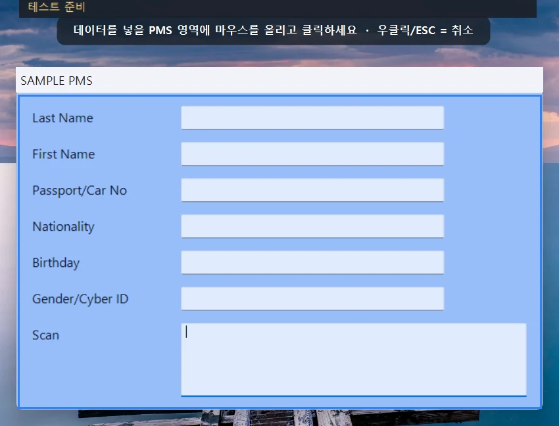Click the SAMPLE PMS window title
Screen dimensions: 559x426
point(57,81)
